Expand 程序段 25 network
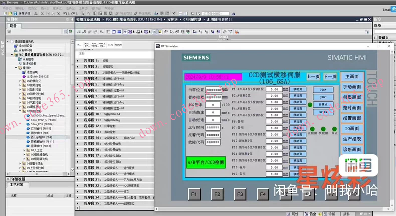This screenshot has width=396, height=216. 78,203
